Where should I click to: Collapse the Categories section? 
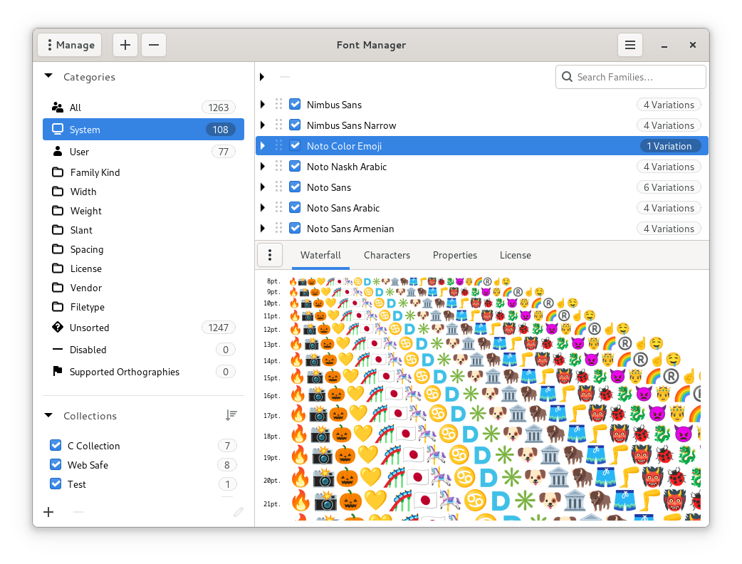pos(48,76)
